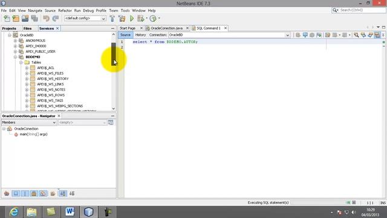
Task: Open the File menu
Action: 4,11
